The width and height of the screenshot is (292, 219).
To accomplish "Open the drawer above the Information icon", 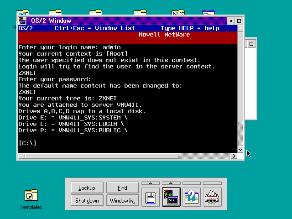I will [192, 183].
